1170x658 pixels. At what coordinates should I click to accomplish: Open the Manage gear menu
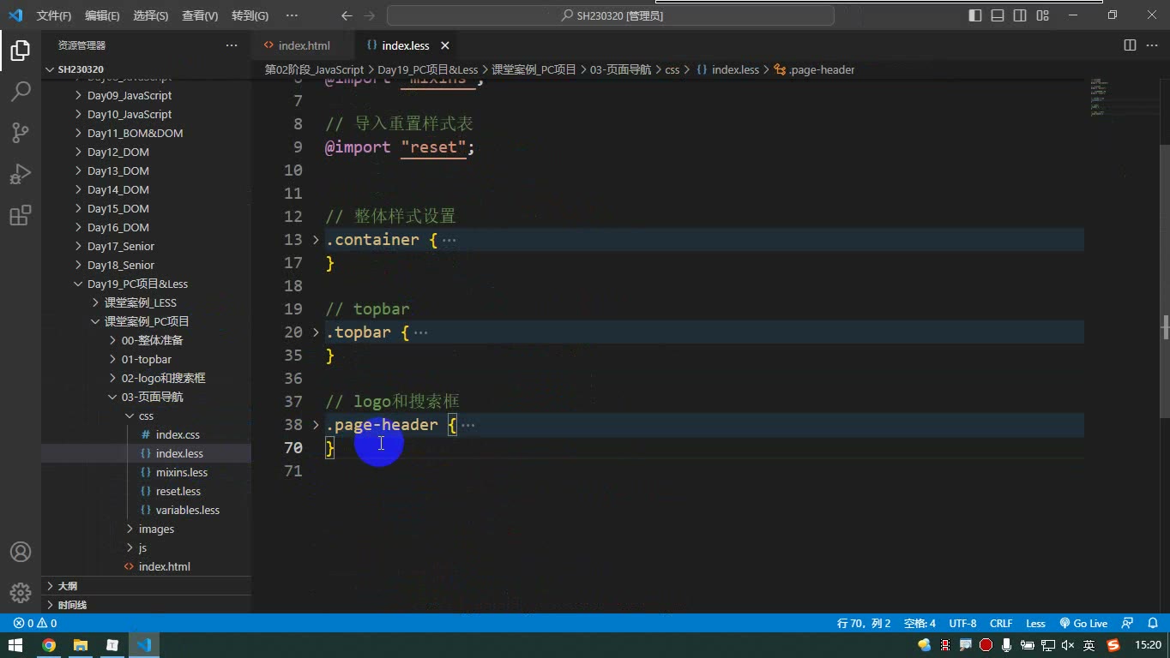tap(20, 593)
